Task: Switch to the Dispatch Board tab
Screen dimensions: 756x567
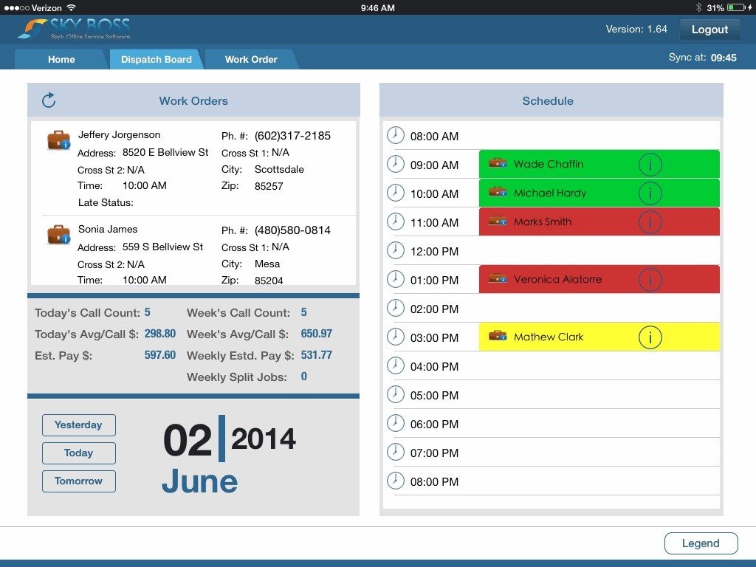Action: point(157,59)
